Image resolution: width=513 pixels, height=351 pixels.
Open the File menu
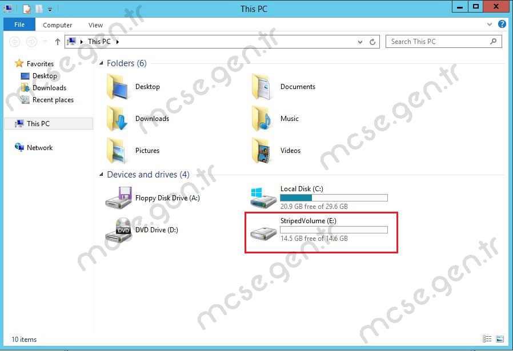(19, 25)
